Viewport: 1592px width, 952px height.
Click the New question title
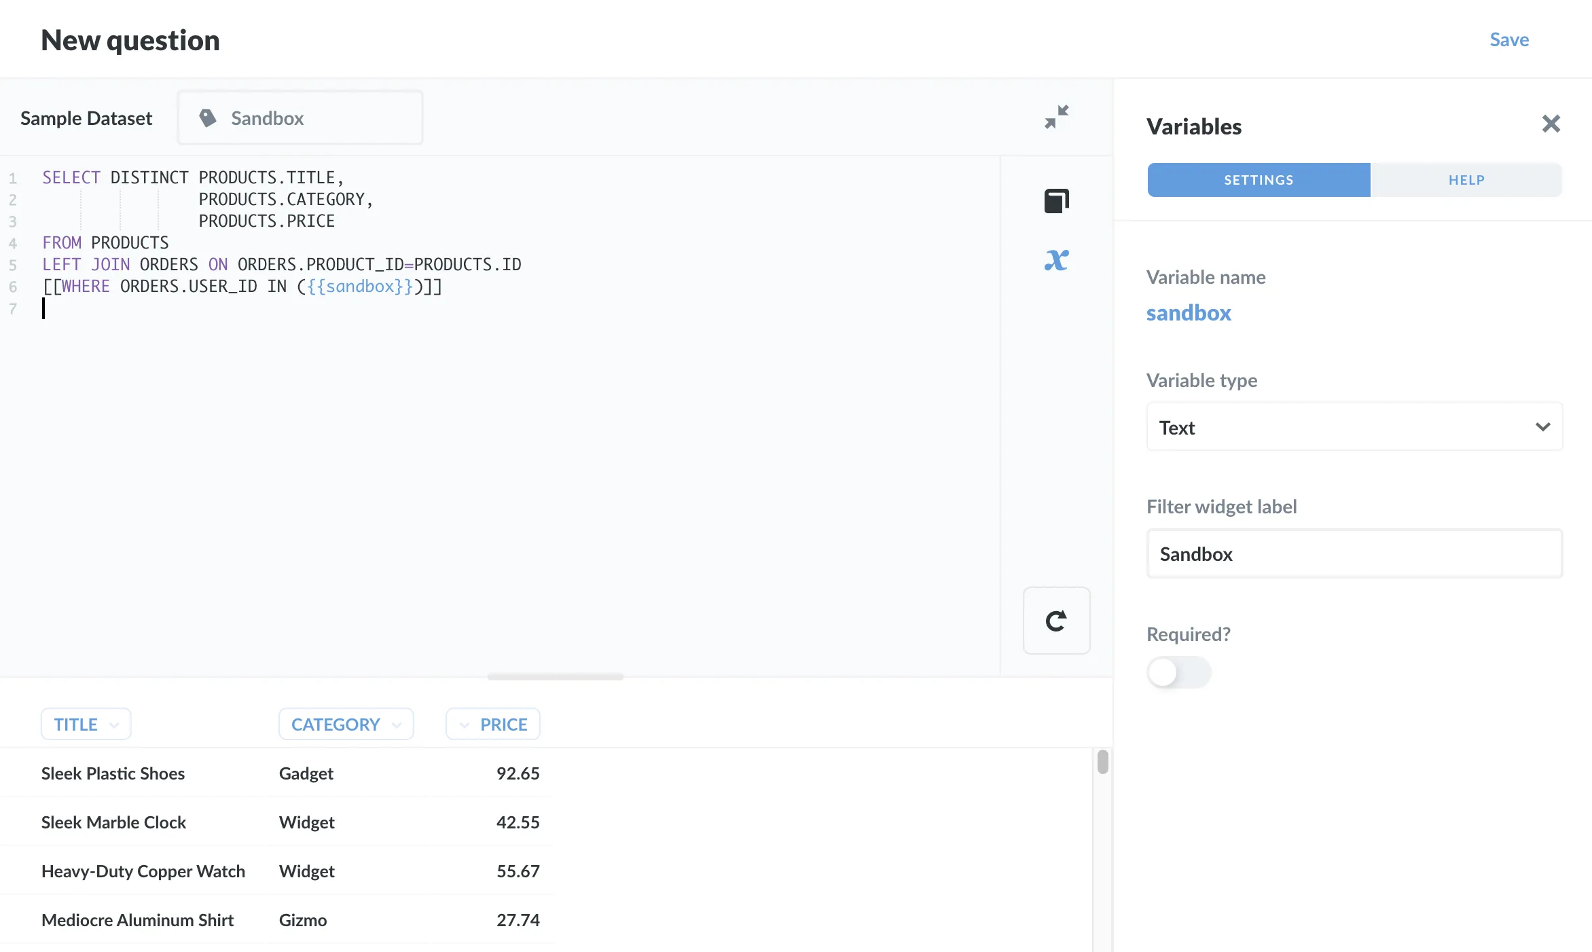point(130,40)
